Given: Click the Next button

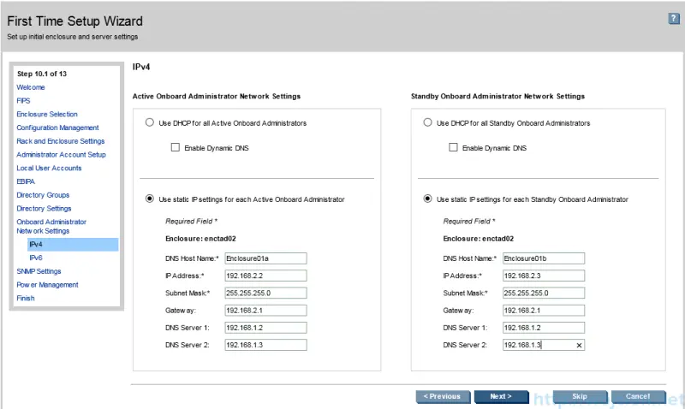Looking at the screenshot, I should [501, 396].
